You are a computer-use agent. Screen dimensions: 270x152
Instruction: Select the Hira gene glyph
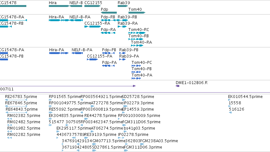click(x=59, y=6)
